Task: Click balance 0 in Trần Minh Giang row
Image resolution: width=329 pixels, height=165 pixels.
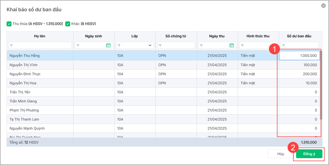Action: (x=316, y=101)
